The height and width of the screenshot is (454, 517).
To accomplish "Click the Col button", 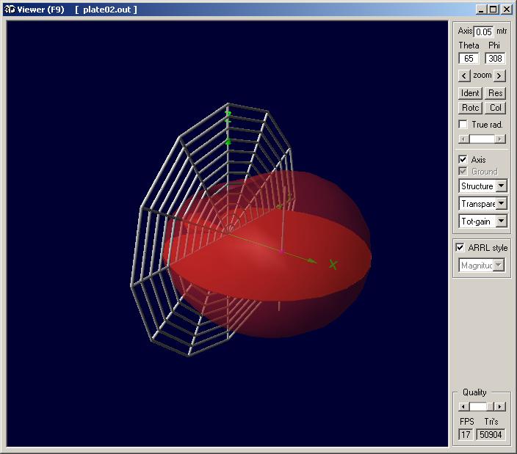I will click(496, 108).
